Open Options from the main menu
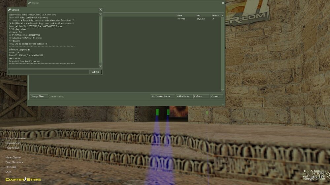This screenshot has width=330, height=185. point(11,167)
